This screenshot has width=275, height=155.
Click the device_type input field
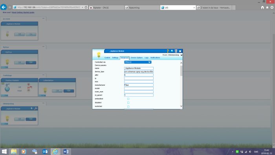(x=139, y=72)
